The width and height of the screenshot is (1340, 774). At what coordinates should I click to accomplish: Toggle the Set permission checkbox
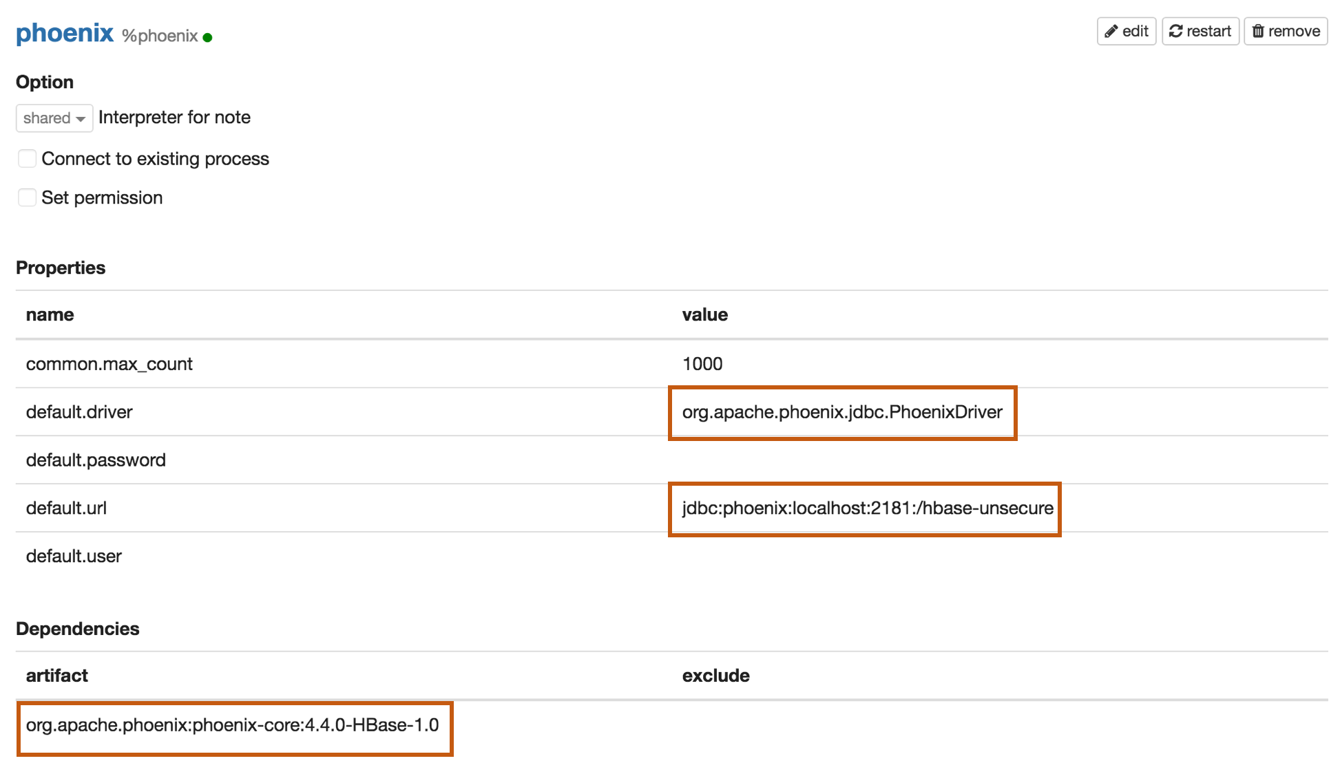(28, 198)
